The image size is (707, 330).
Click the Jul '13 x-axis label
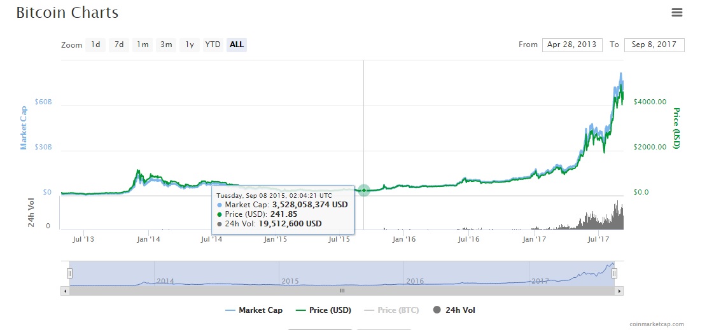pos(83,239)
